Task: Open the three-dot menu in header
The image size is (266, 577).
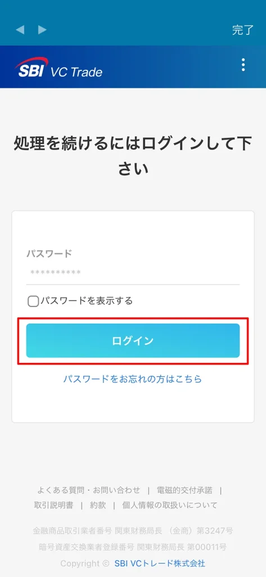Action: point(243,65)
